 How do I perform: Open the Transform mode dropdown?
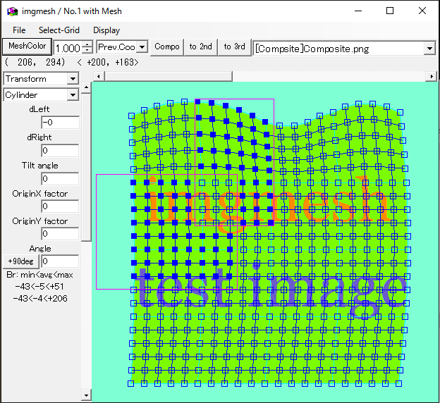73,79
